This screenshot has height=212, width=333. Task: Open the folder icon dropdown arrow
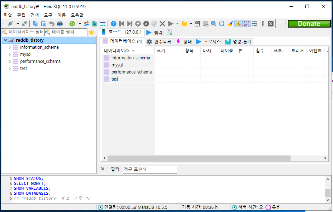191,24
